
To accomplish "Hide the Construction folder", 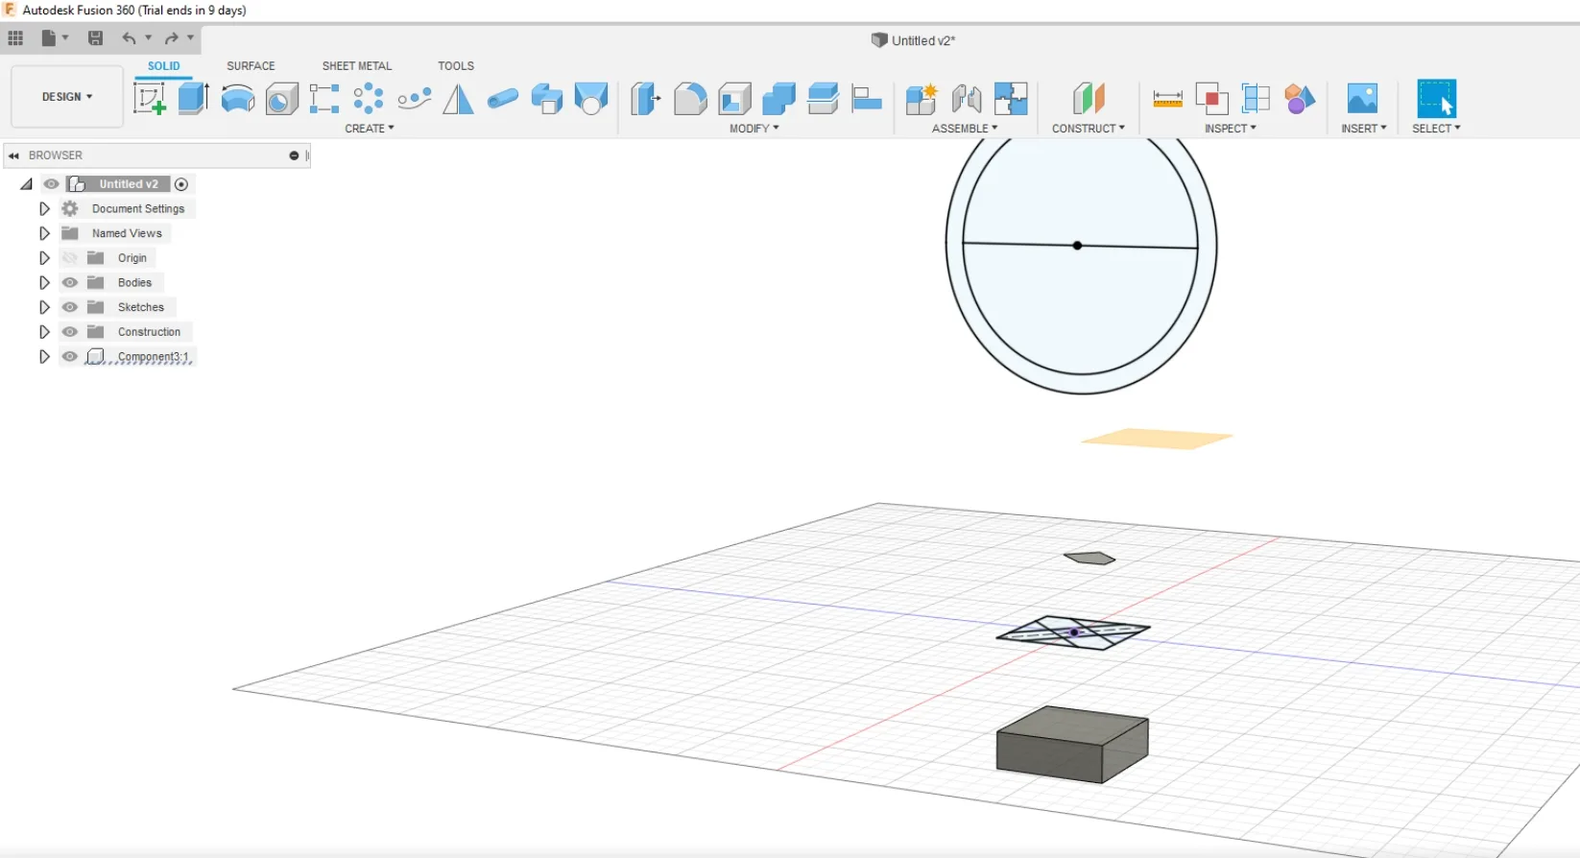I will tap(70, 332).
